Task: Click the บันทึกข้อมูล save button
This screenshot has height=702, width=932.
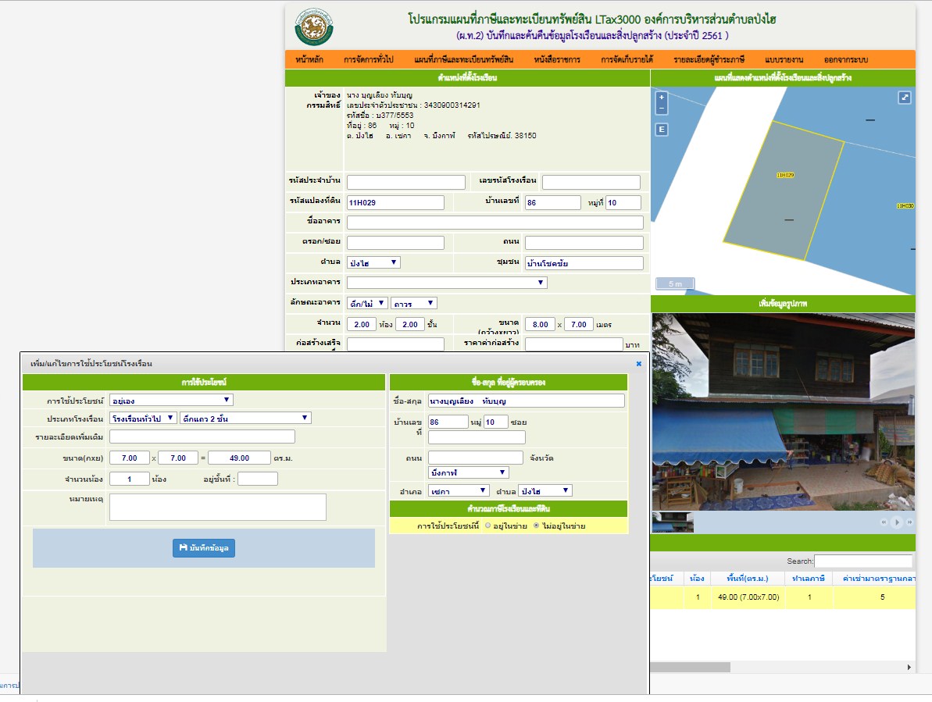Action: tap(204, 548)
